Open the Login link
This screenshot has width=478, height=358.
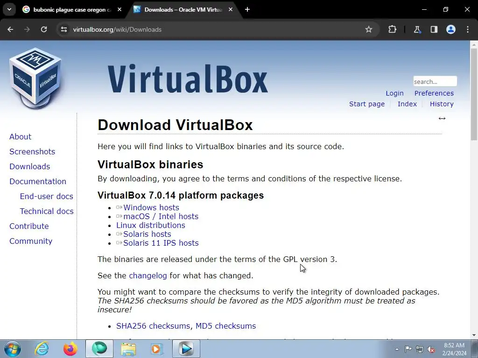point(394,93)
